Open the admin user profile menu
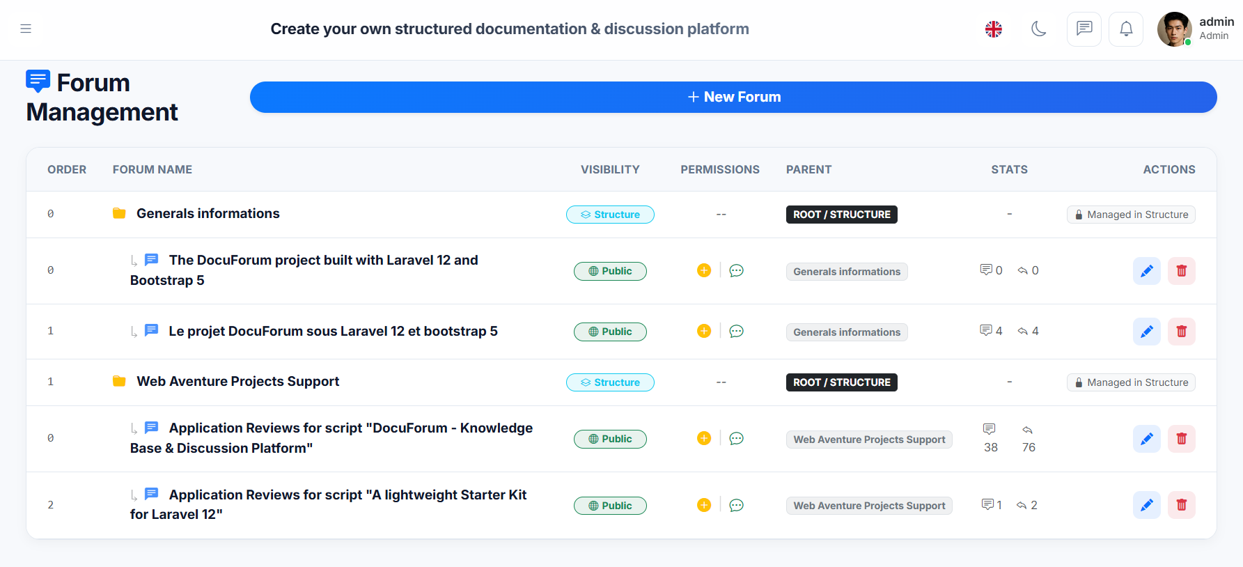Viewport: 1243px width, 567px height. (x=1196, y=29)
